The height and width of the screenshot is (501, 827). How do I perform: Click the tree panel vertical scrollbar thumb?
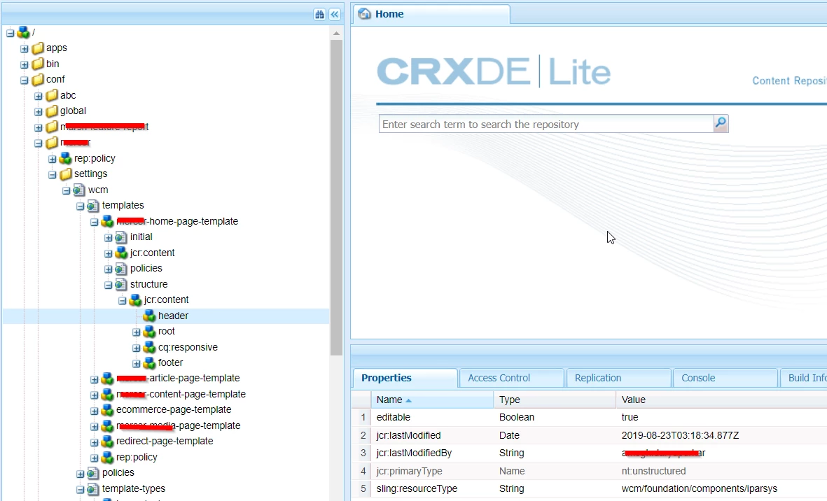pos(337,197)
